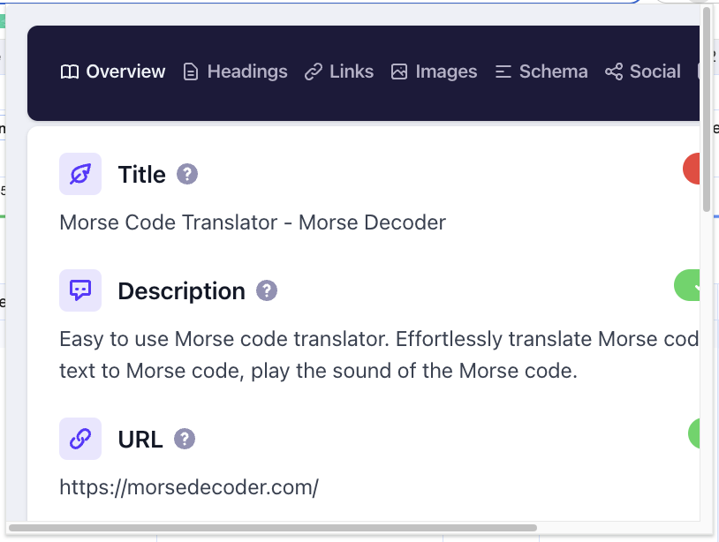
Task: Click the help icon next to URL
Action: [x=185, y=439]
